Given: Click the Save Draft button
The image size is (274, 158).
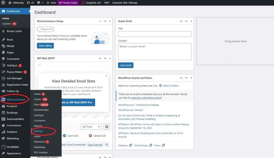Looking at the screenshot, I should click(x=125, y=66).
